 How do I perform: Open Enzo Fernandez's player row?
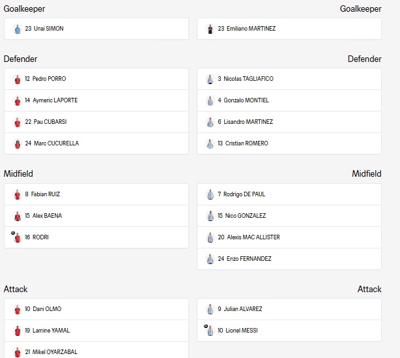[x=289, y=259]
